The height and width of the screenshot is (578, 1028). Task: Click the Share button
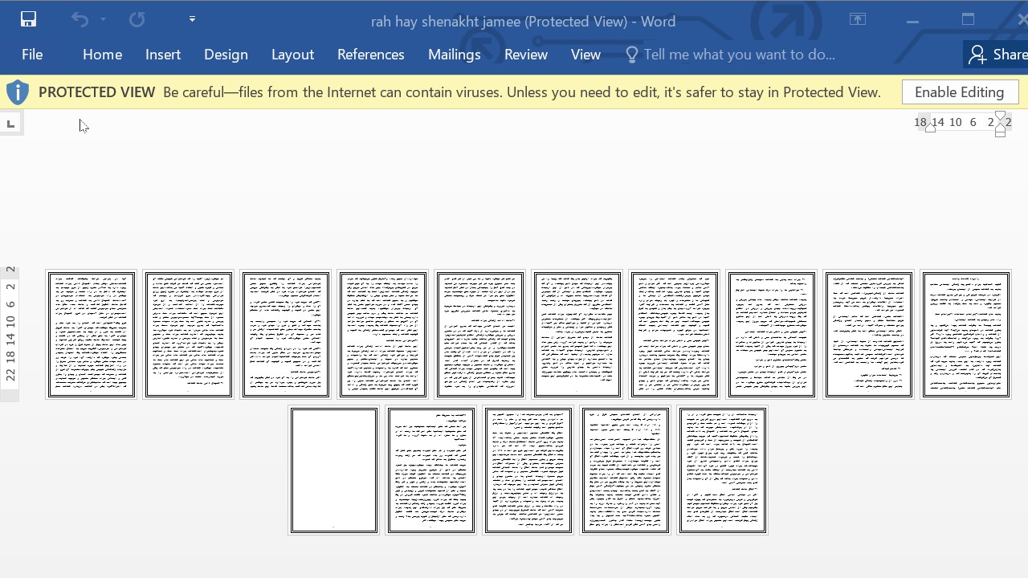(997, 55)
